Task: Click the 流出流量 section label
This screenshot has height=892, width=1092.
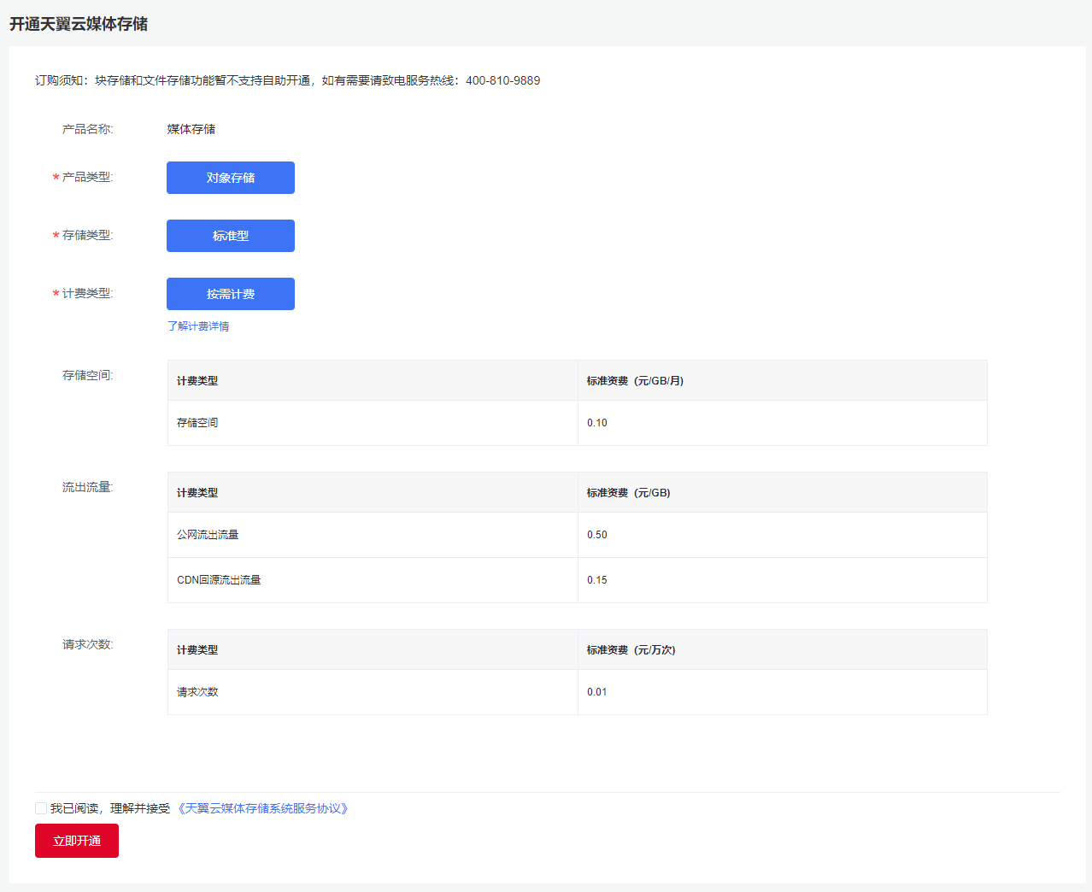Action: click(87, 487)
